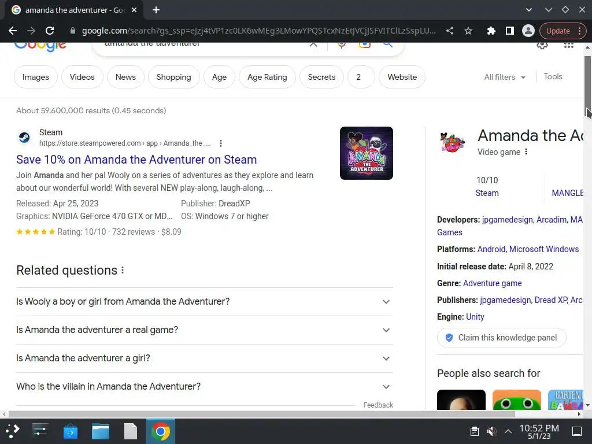Click the show desktop button in taskbar
The height and width of the screenshot is (444, 592).
577,431
